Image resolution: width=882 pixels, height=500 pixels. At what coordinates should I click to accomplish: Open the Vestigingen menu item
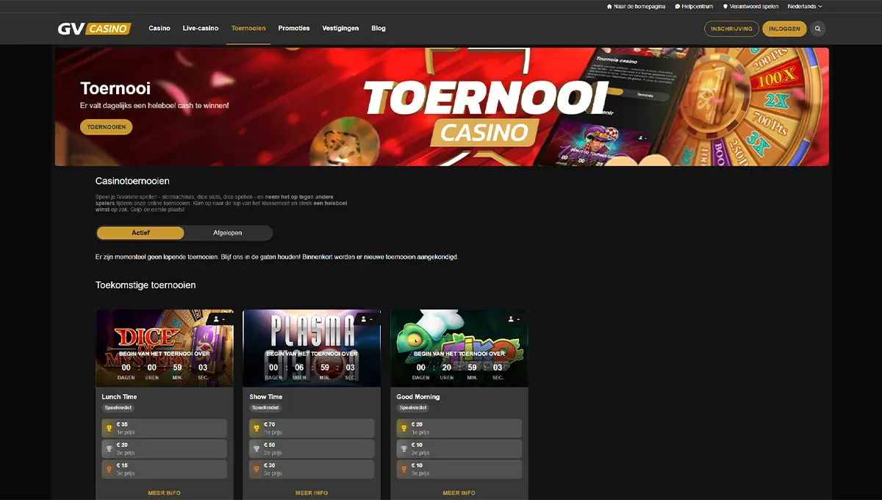340,29
